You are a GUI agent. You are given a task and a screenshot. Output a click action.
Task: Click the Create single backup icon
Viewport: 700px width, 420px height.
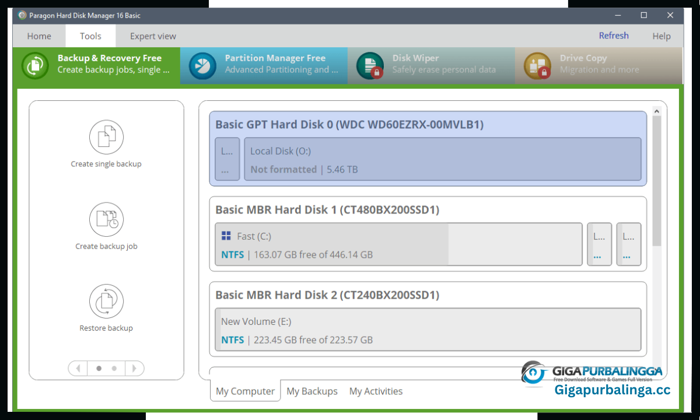pyautogui.click(x=106, y=138)
